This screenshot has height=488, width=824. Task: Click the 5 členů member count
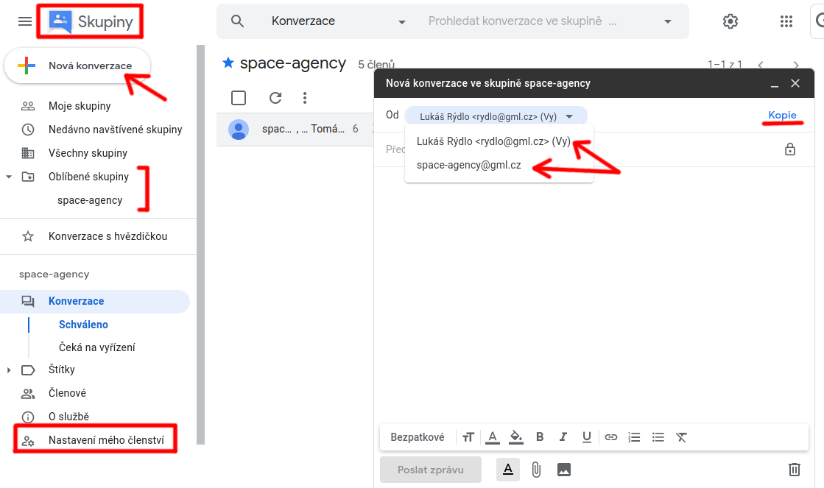[376, 65]
